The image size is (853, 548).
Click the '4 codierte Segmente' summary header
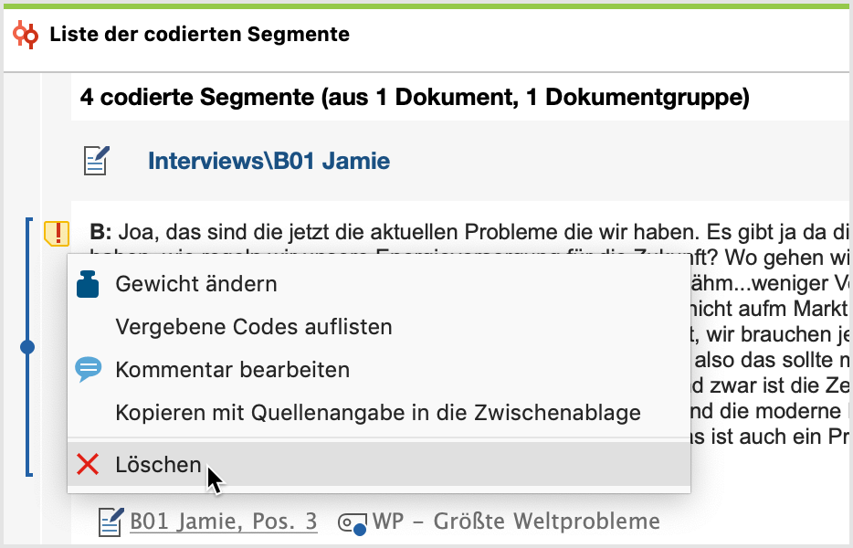pyautogui.click(x=415, y=98)
